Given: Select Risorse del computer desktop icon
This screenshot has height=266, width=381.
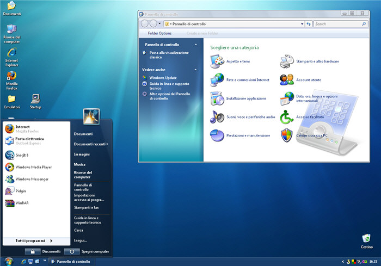Looking at the screenshot, I should [x=11, y=34].
